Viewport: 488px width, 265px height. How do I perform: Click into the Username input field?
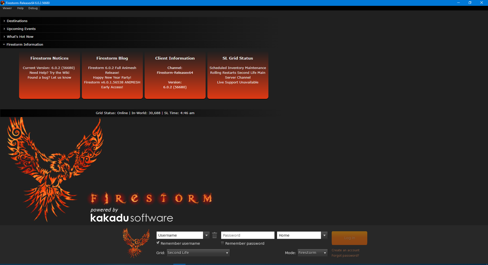[x=180, y=235]
